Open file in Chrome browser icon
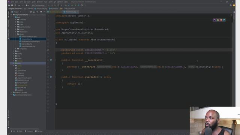 click(x=217, y=20)
